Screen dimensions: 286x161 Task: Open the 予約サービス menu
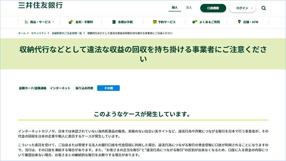(x=167, y=22)
